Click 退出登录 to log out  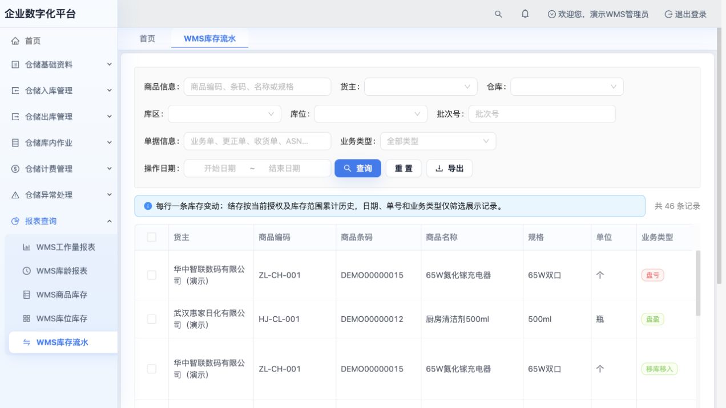coord(685,14)
